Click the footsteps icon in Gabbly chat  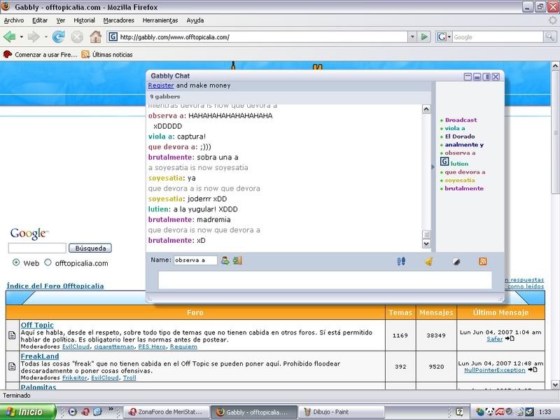tap(402, 261)
